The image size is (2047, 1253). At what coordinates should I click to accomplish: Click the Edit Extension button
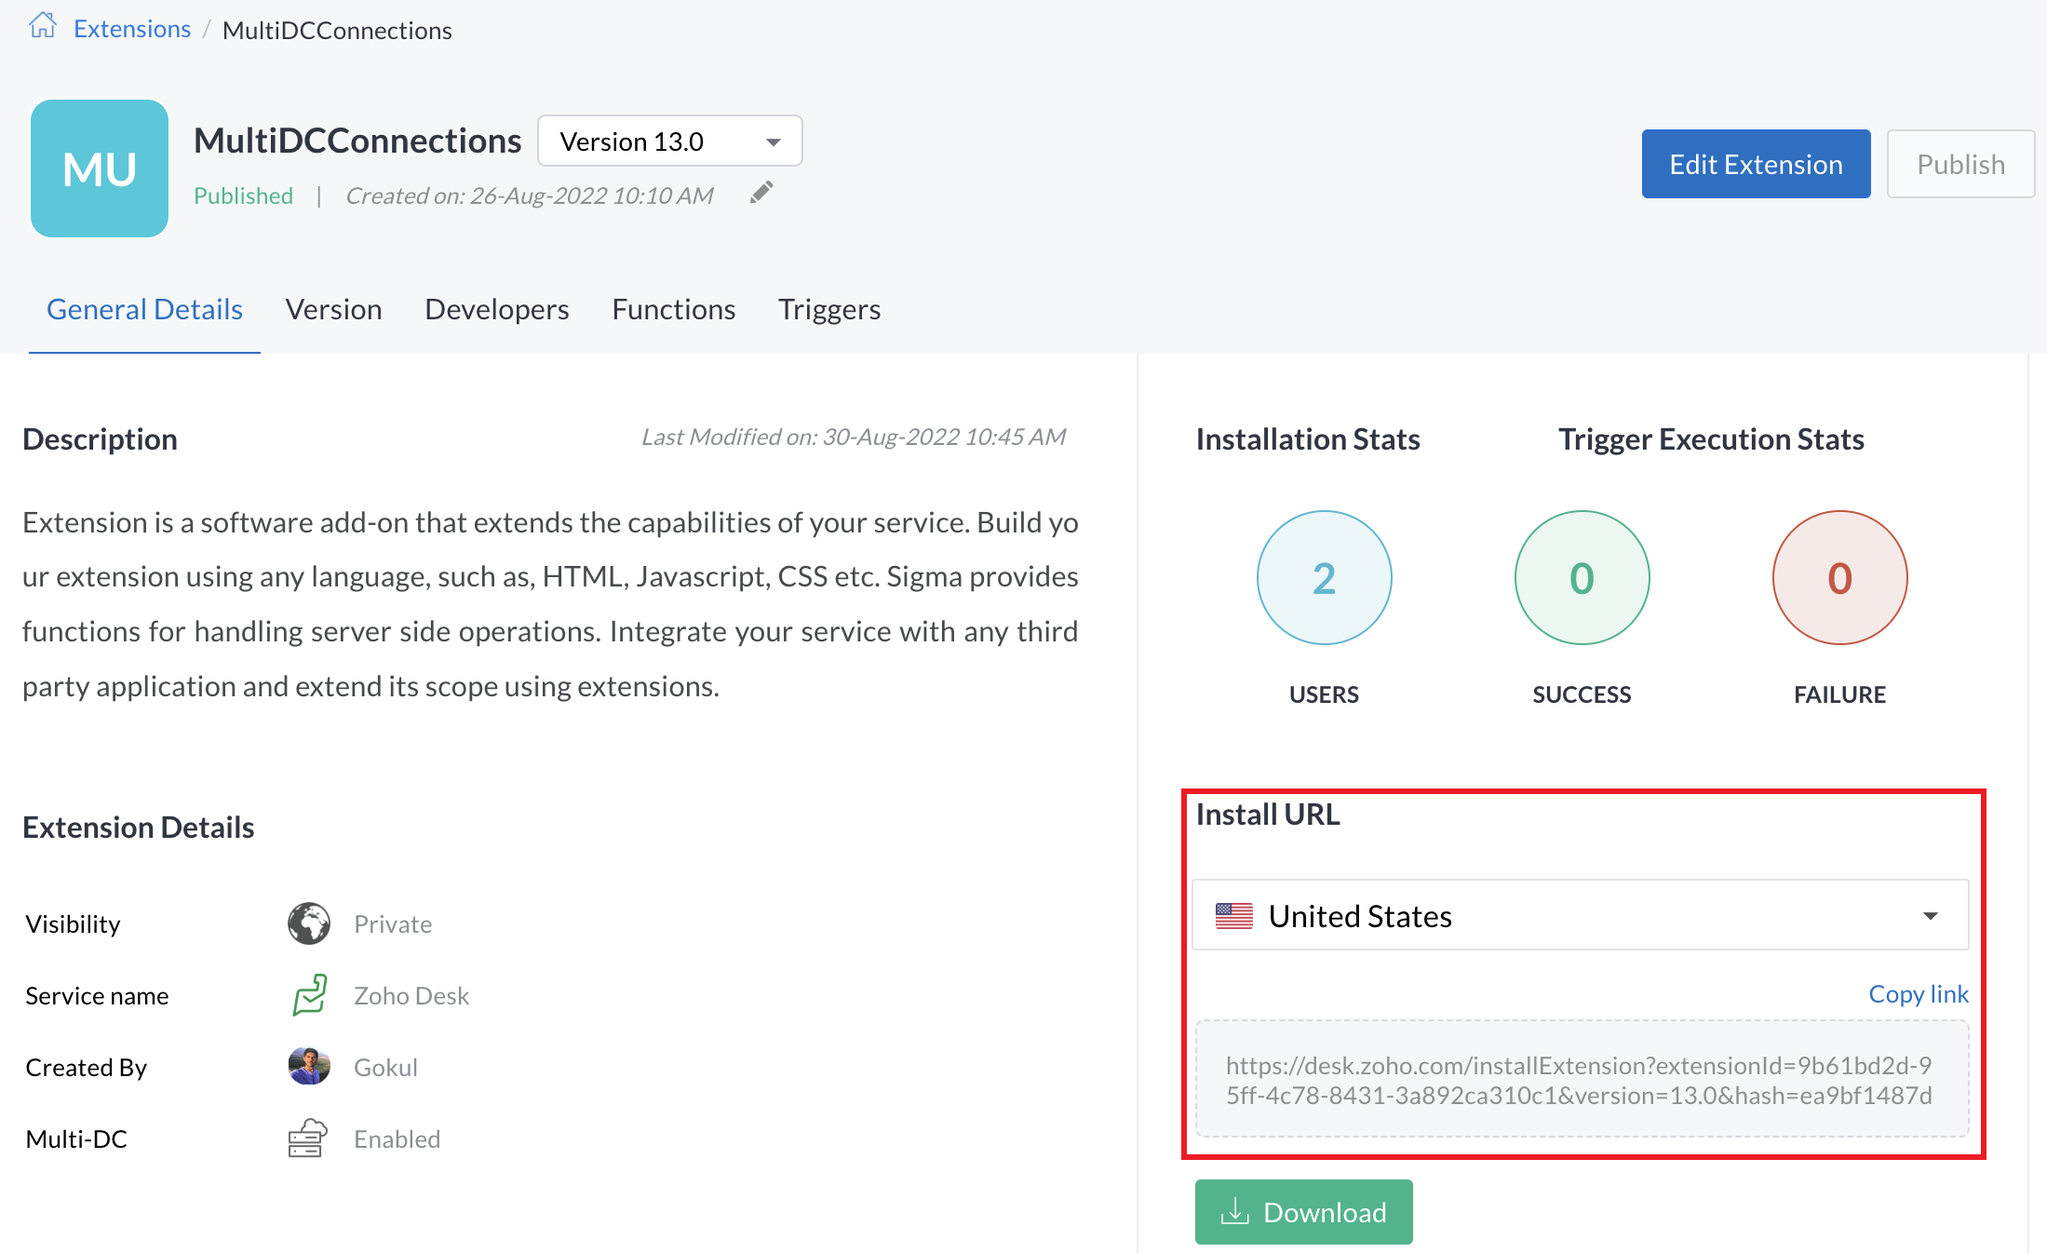click(1756, 164)
